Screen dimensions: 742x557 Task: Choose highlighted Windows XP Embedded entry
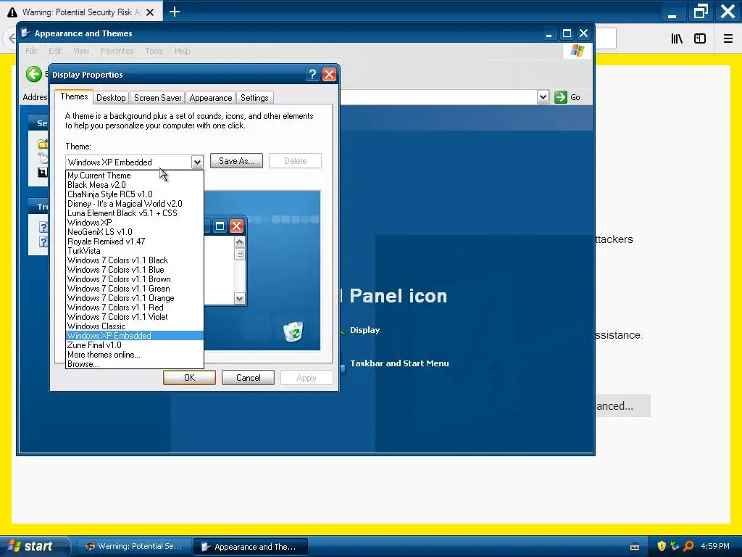pyautogui.click(x=135, y=336)
